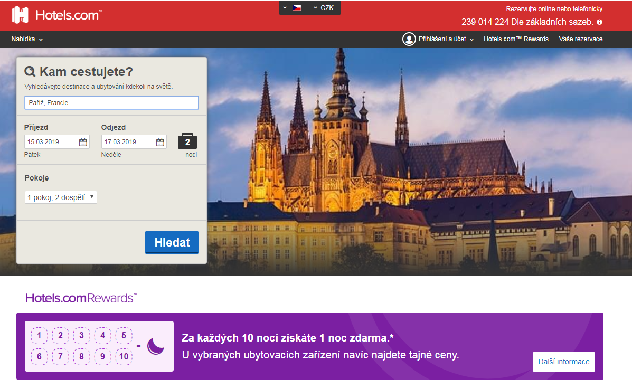Viewport: 632px width, 388px height.
Task: Click the Příjezd date field 15.03.2019
Action: pyautogui.click(x=51, y=142)
